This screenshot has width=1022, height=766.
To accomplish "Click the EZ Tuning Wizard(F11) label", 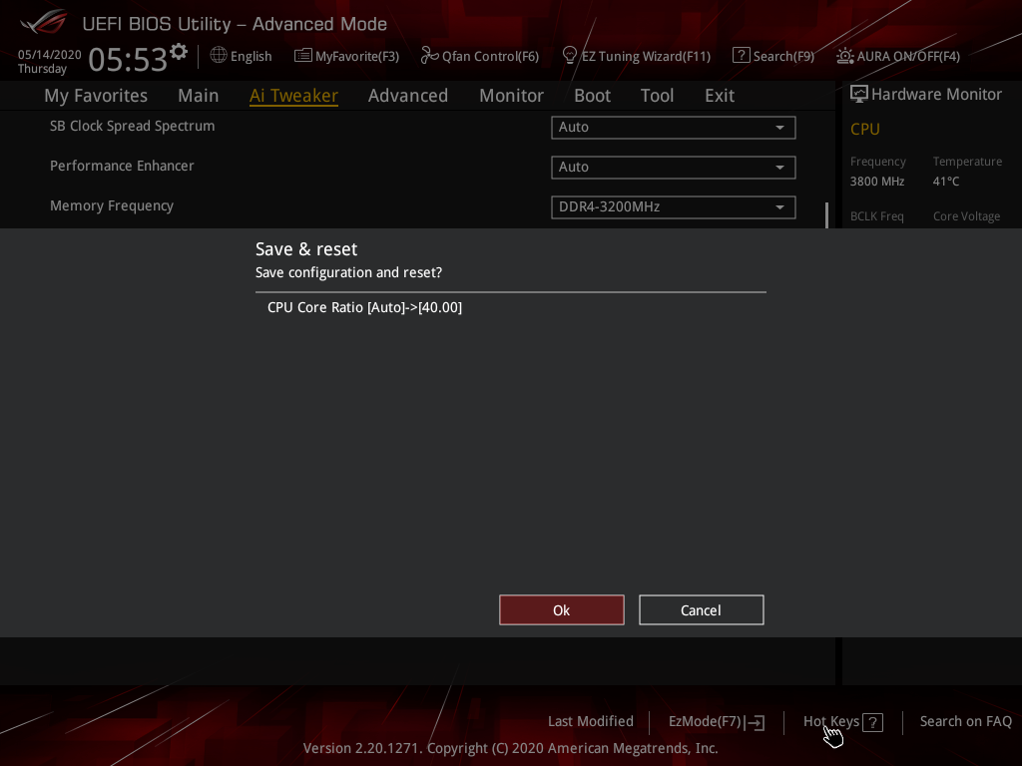I will [x=646, y=57].
